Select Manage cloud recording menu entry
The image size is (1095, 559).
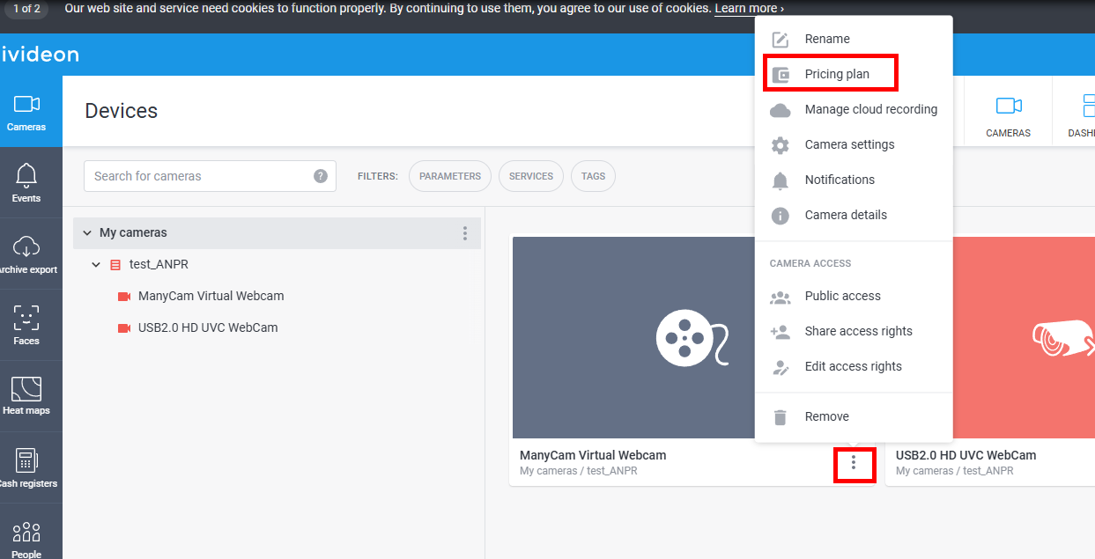point(870,109)
